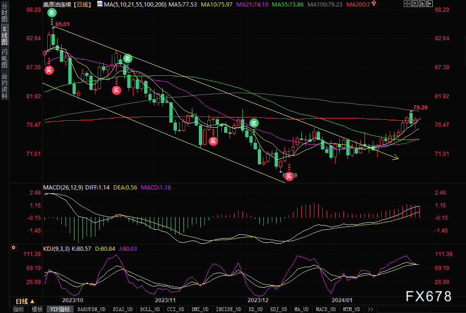The width and height of the screenshot is (466, 313).
Task: Select the 模板 templates tab
Action: 37,309
